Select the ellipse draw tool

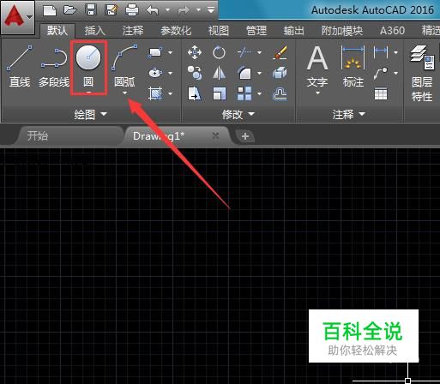point(155,73)
